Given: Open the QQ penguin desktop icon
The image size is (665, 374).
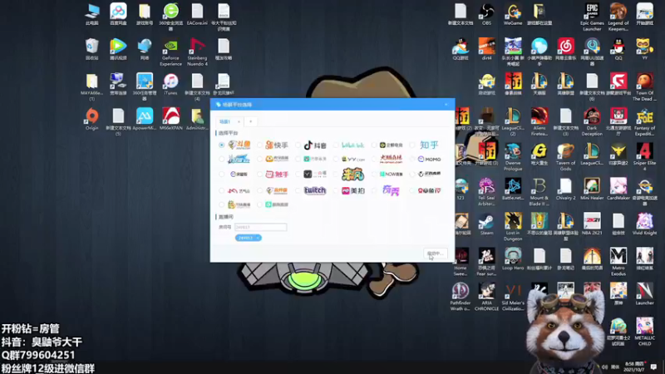Looking at the screenshot, I should [618, 49].
